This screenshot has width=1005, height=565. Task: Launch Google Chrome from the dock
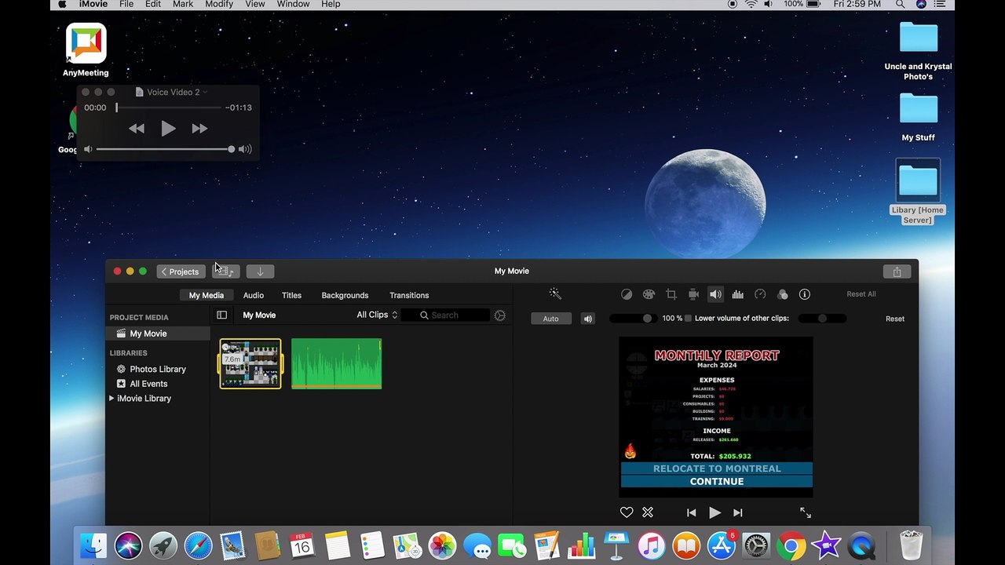pyautogui.click(x=791, y=545)
